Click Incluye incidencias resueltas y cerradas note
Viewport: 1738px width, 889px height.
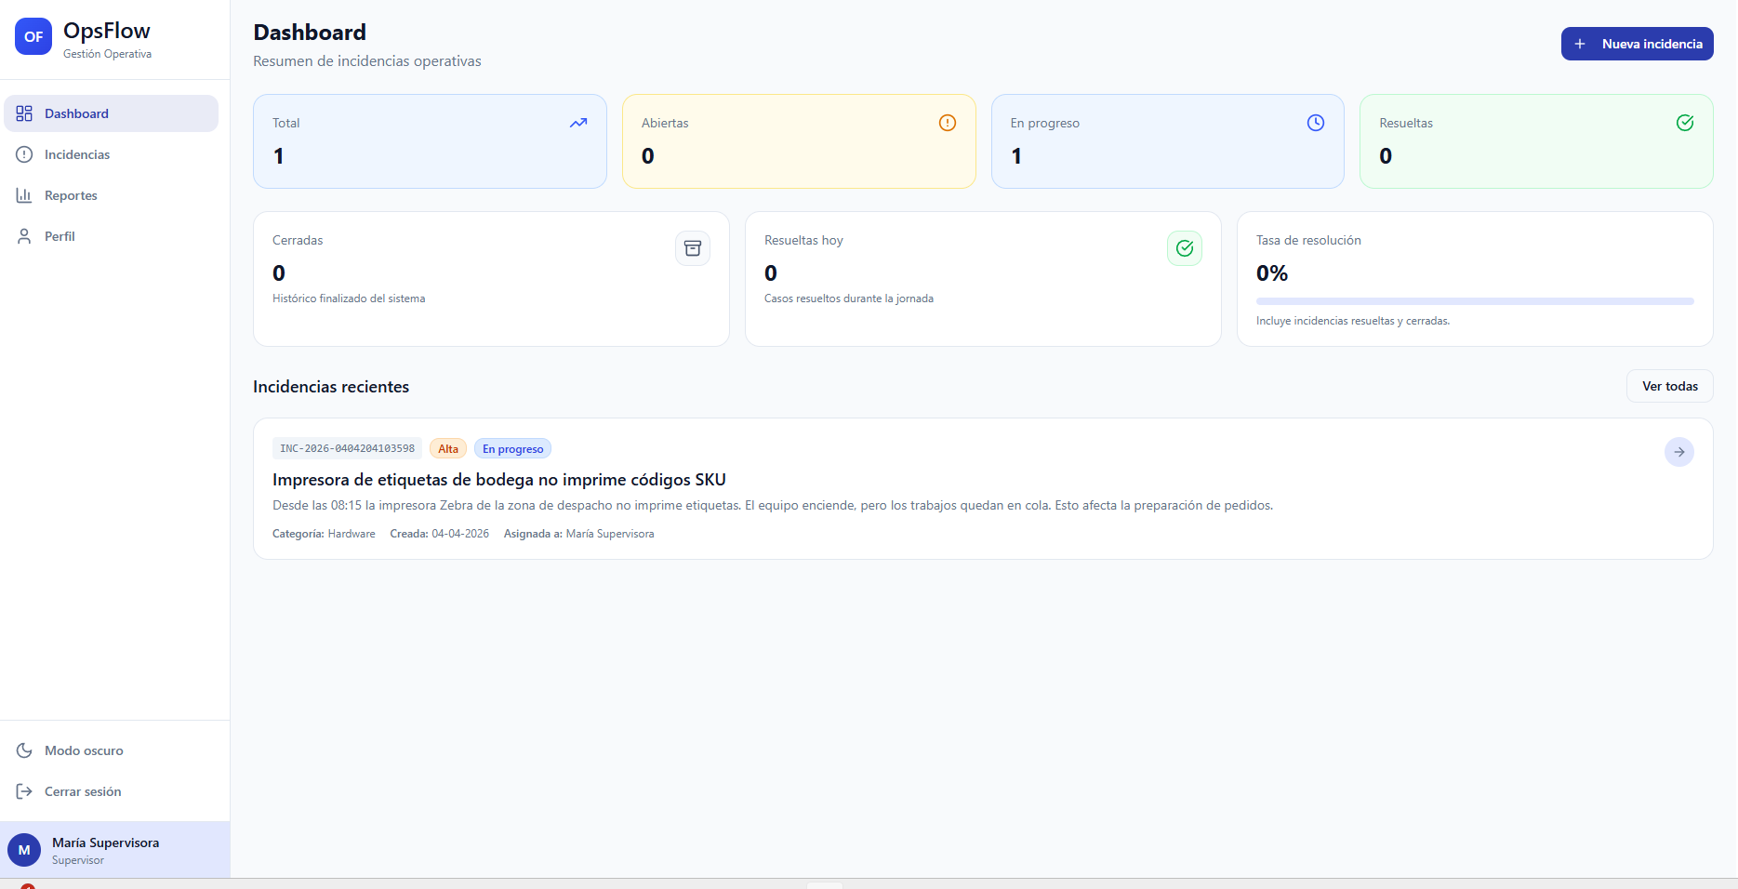(x=1353, y=321)
